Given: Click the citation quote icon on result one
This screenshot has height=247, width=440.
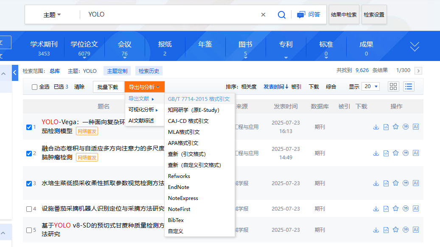Looking at the screenshot, I should click(x=406, y=127).
